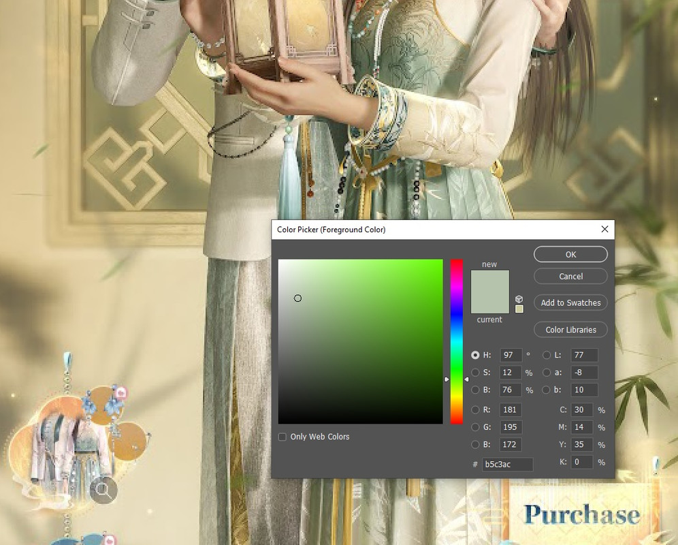Close the Color Picker dialog
Screen dimensions: 678x545
click(605, 229)
